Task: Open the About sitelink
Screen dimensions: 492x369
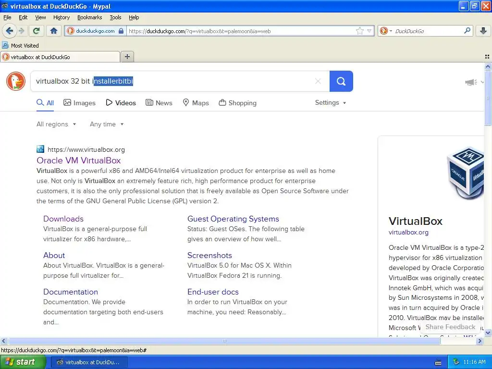Action: point(54,255)
